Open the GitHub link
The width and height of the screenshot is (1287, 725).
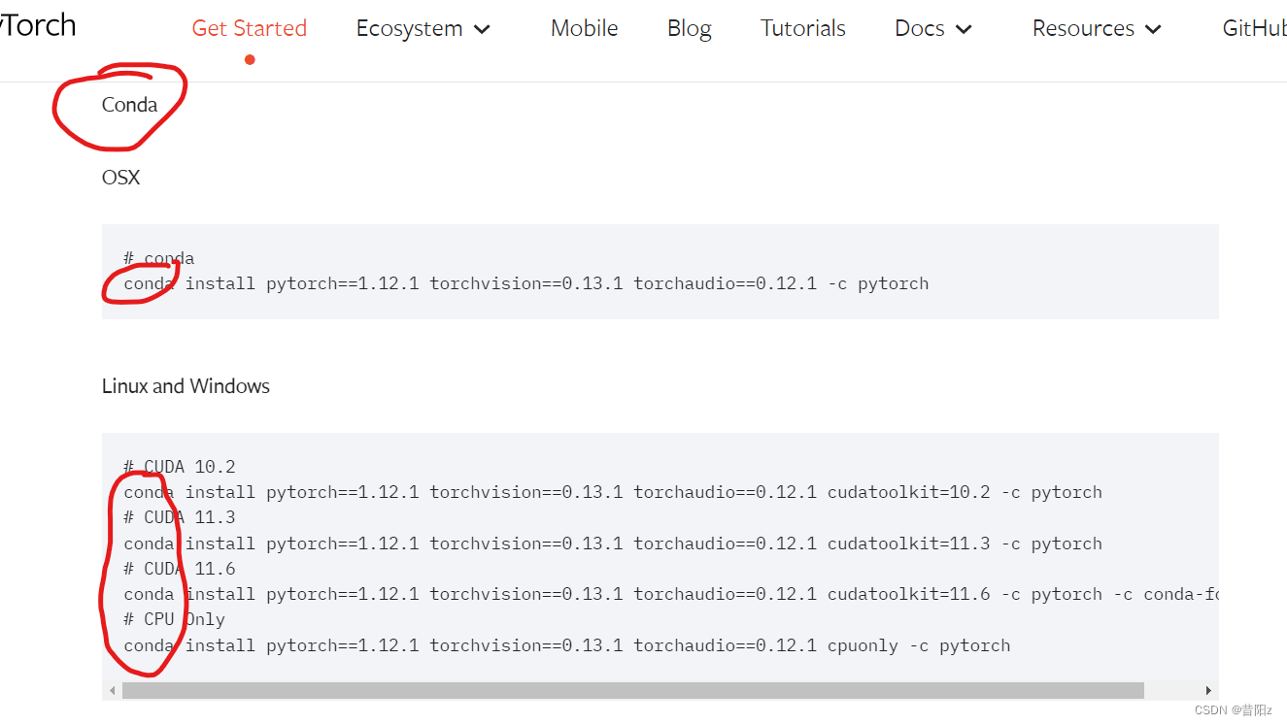click(x=1254, y=28)
